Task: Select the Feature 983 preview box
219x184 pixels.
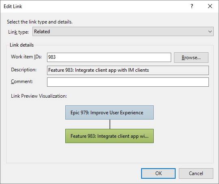Action: click(x=109, y=136)
